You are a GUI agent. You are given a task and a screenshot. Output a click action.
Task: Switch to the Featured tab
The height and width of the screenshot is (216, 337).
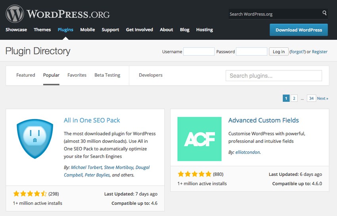pos(26,75)
